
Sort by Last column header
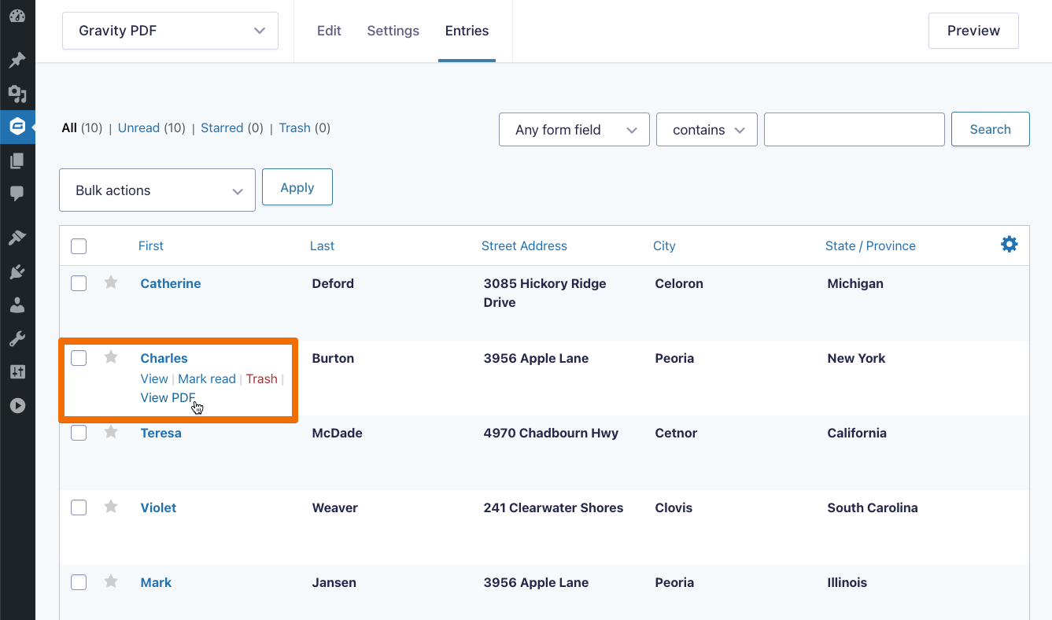[x=322, y=245]
